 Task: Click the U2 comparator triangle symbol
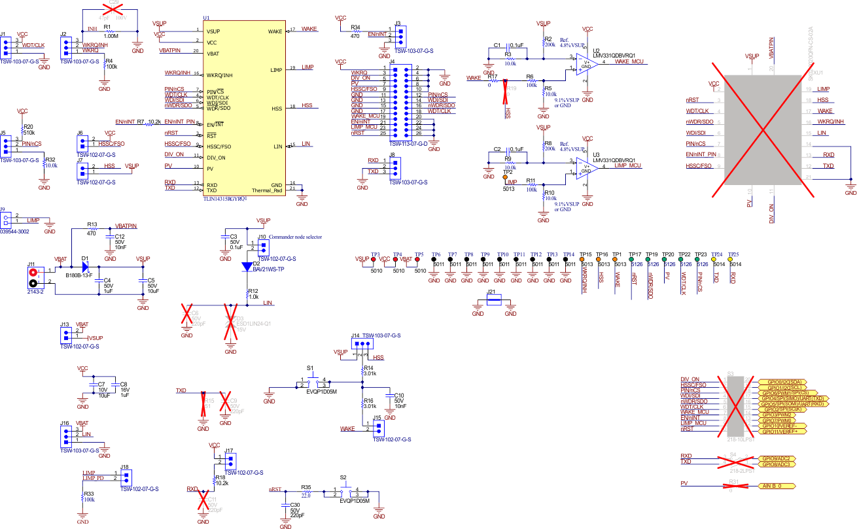tap(587, 63)
